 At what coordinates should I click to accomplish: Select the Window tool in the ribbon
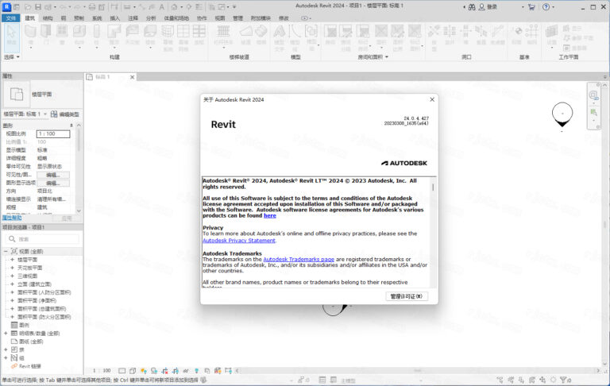[x=62, y=34]
